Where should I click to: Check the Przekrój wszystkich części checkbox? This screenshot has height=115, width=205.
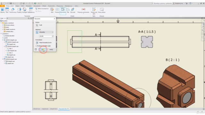(x=36, y=46)
